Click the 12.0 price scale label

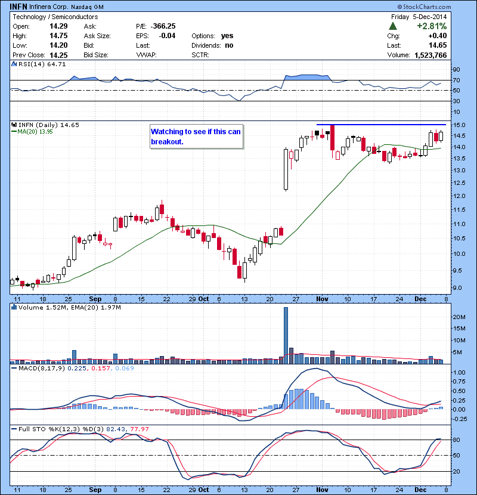click(459, 196)
